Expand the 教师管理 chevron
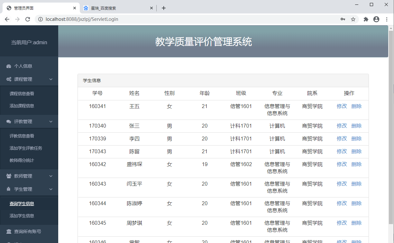Image resolution: width=394 pixels, height=243 pixels. coord(51,176)
